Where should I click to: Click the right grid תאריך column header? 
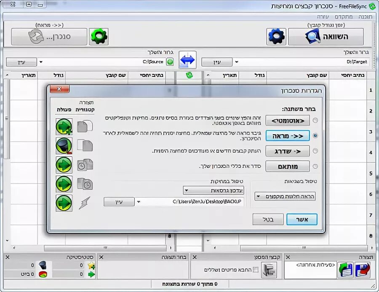tap(225, 75)
